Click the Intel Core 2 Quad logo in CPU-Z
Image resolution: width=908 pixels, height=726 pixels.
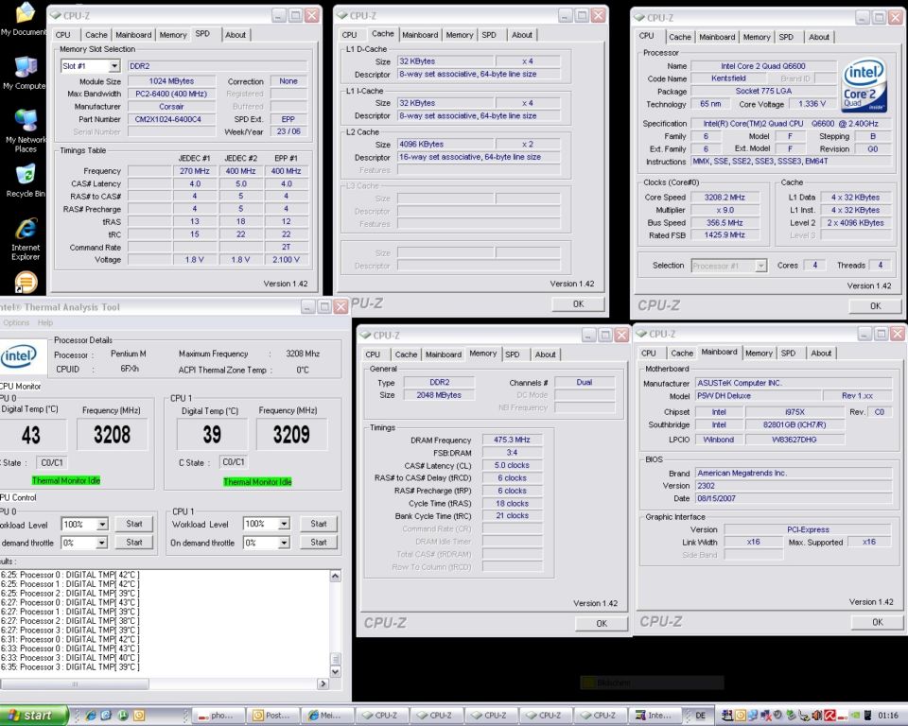(x=864, y=84)
